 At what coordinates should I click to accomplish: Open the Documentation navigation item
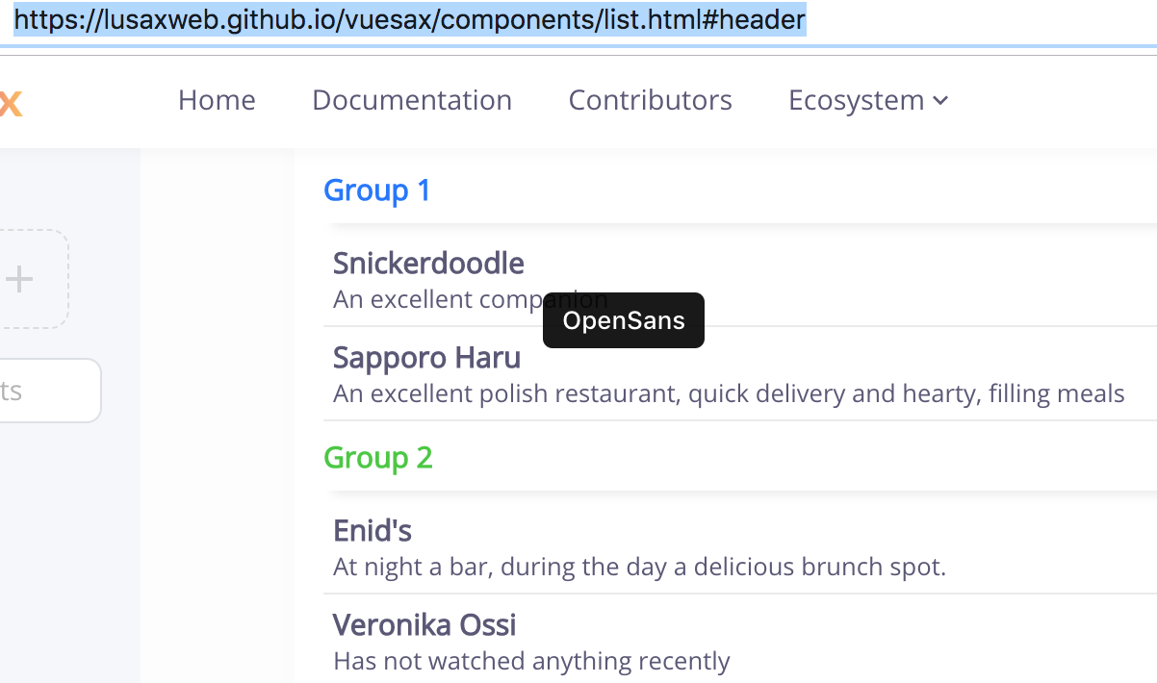pos(412,99)
